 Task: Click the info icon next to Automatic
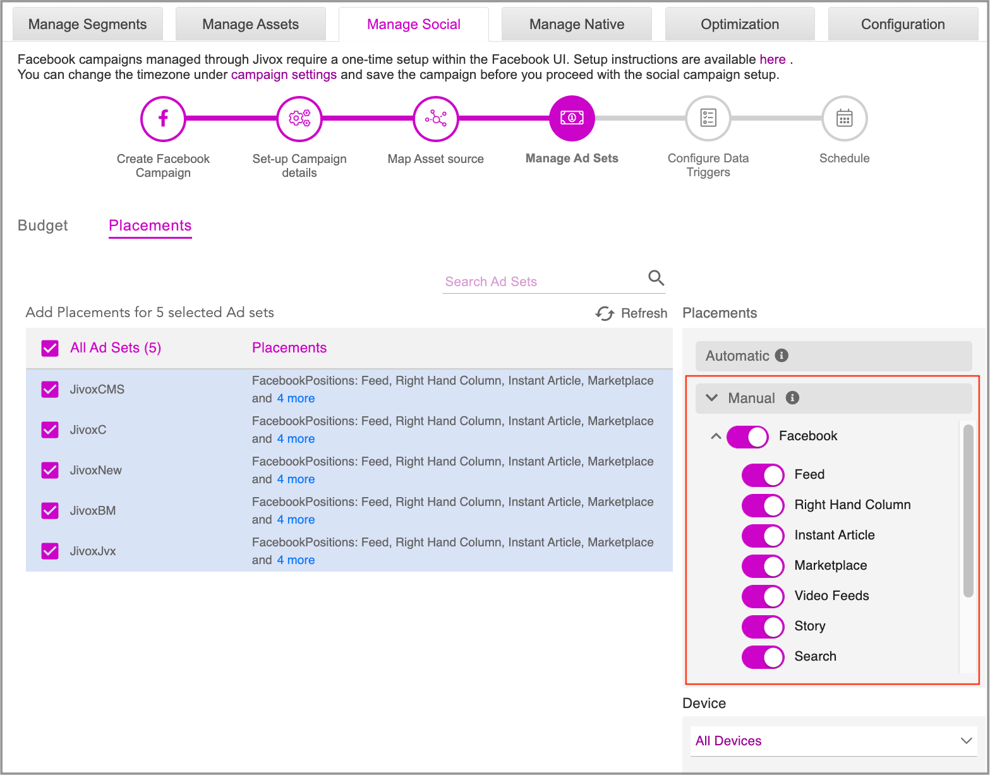click(x=782, y=356)
